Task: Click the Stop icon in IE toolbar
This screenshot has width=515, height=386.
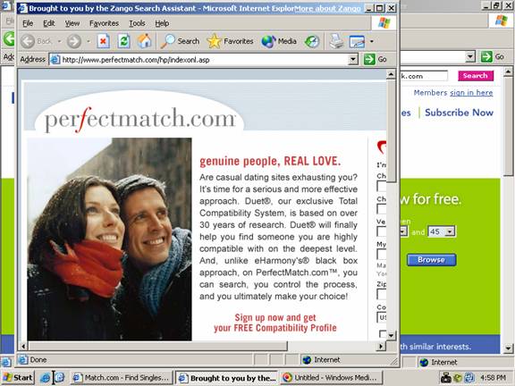Action: pyautogui.click(x=103, y=41)
